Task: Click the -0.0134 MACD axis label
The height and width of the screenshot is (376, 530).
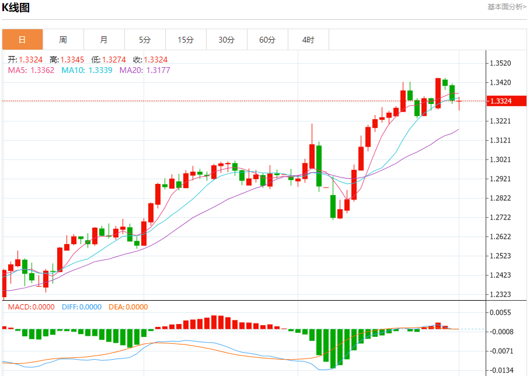Action: (501, 370)
